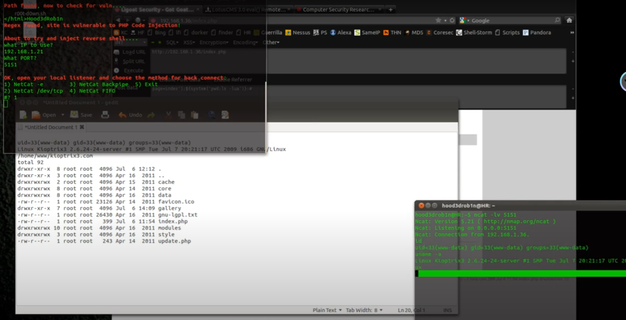Screen dimensions: 626x320
Task: Click the favicon.ico line in gedit
Action: pos(106,201)
